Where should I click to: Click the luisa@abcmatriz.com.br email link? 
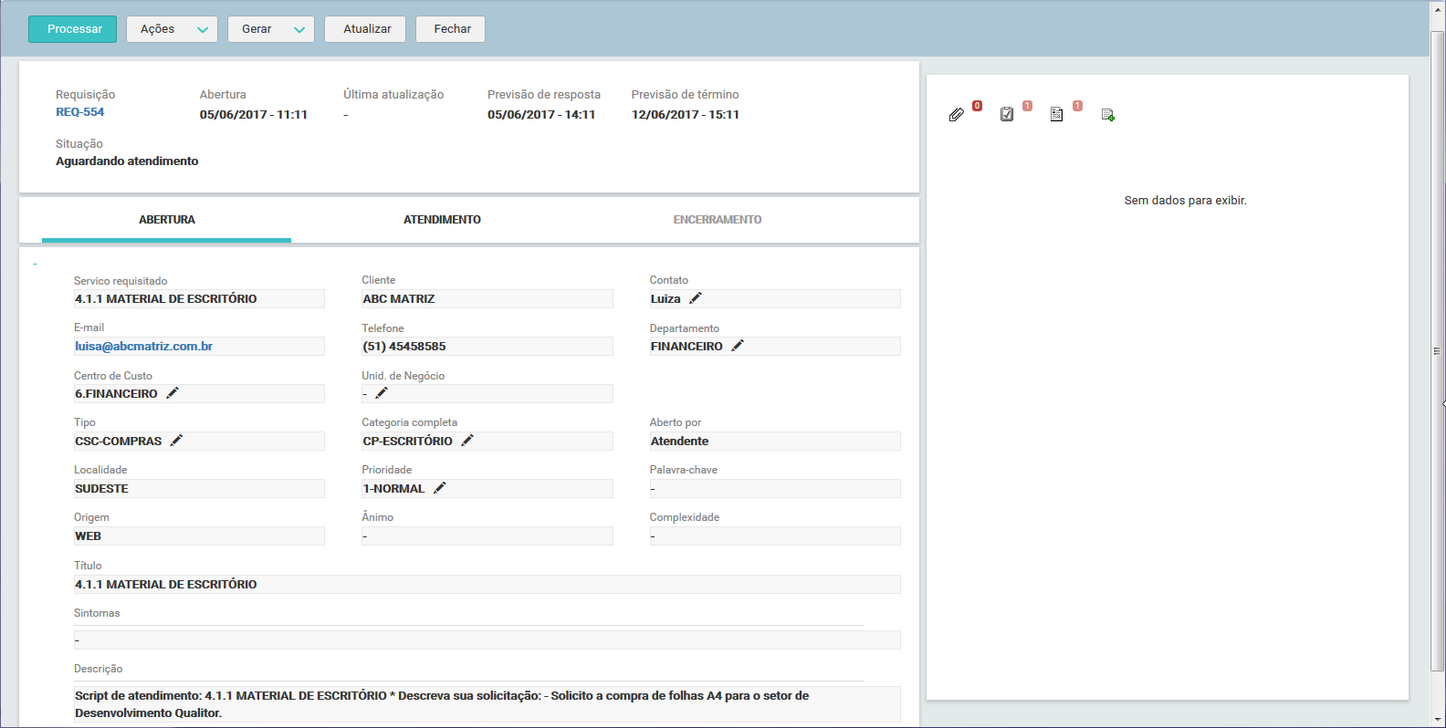[x=143, y=347]
